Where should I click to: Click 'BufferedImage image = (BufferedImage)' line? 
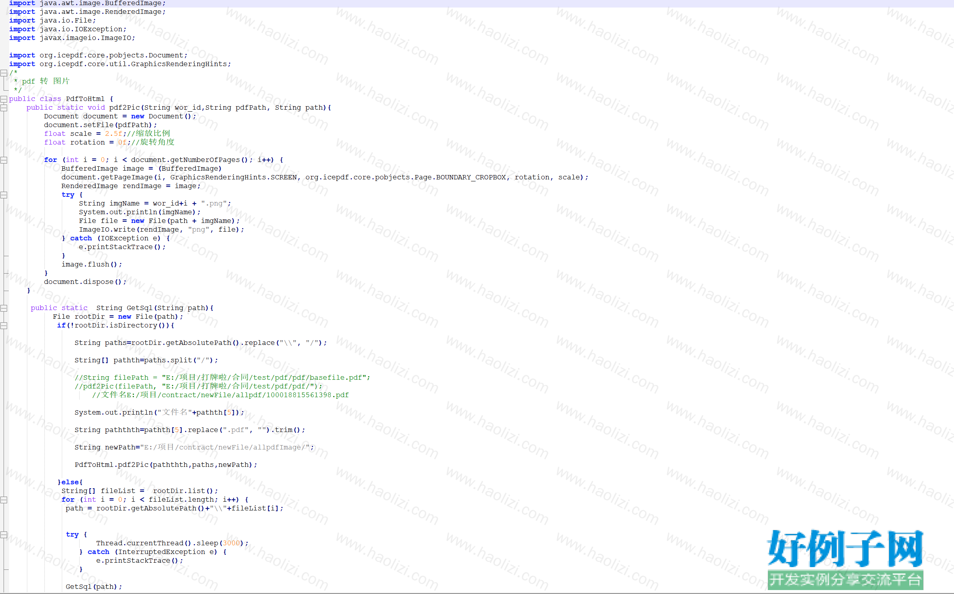coord(141,169)
